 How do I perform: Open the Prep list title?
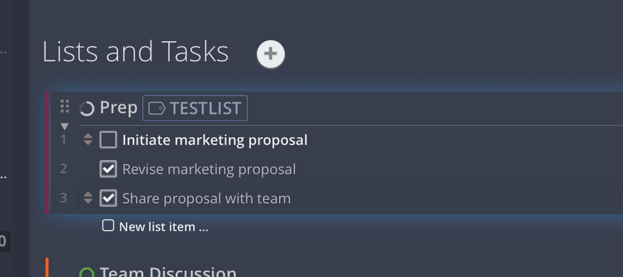pos(118,108)
